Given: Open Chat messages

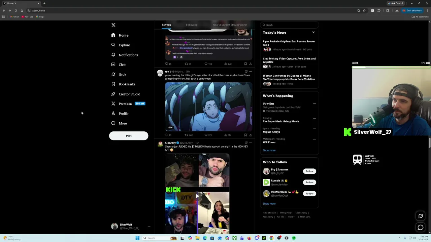Looking at the screenshot, I should (119, 65).
